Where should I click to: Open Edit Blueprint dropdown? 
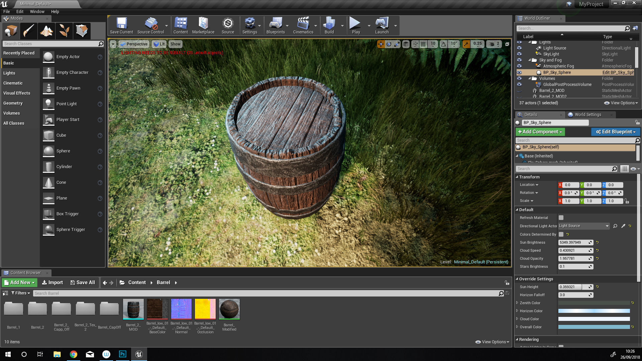[616, 132]
